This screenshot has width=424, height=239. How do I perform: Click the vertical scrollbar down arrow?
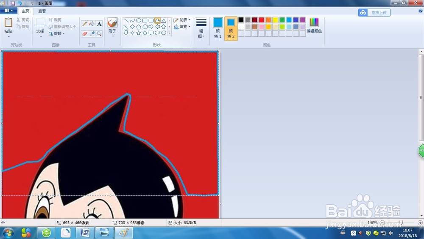[x=421, y=216]
